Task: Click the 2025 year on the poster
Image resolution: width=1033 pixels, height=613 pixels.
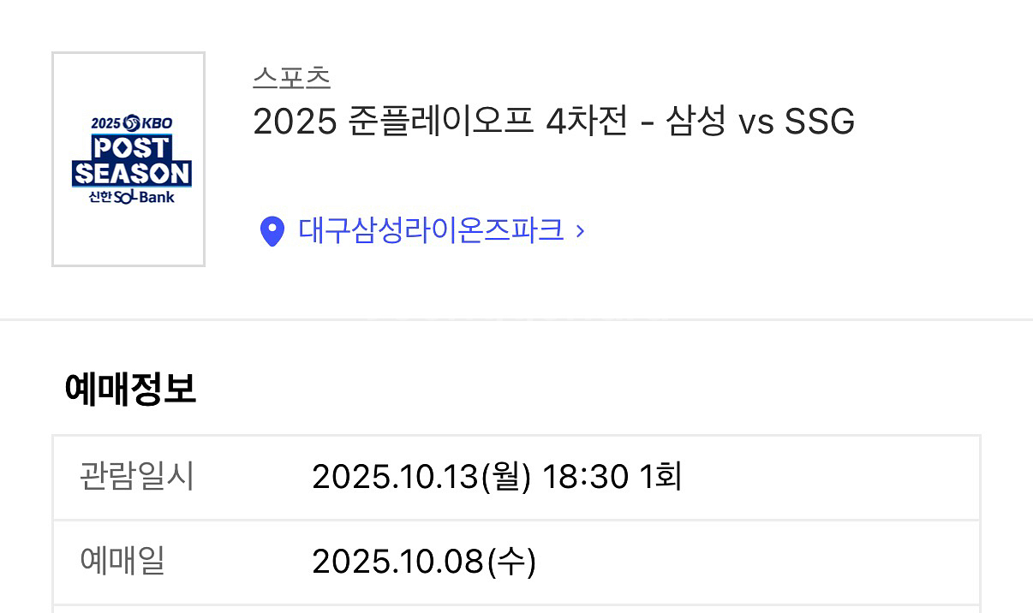Action: (106, 123)
